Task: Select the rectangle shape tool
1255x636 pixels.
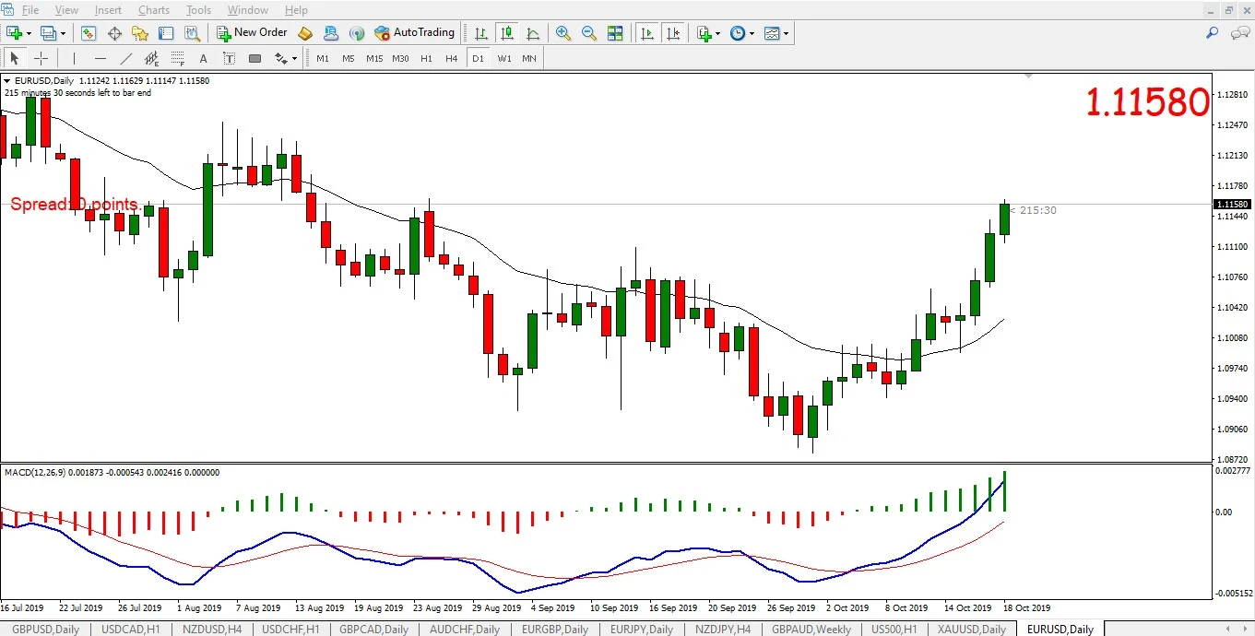Action: click(255, 58)
